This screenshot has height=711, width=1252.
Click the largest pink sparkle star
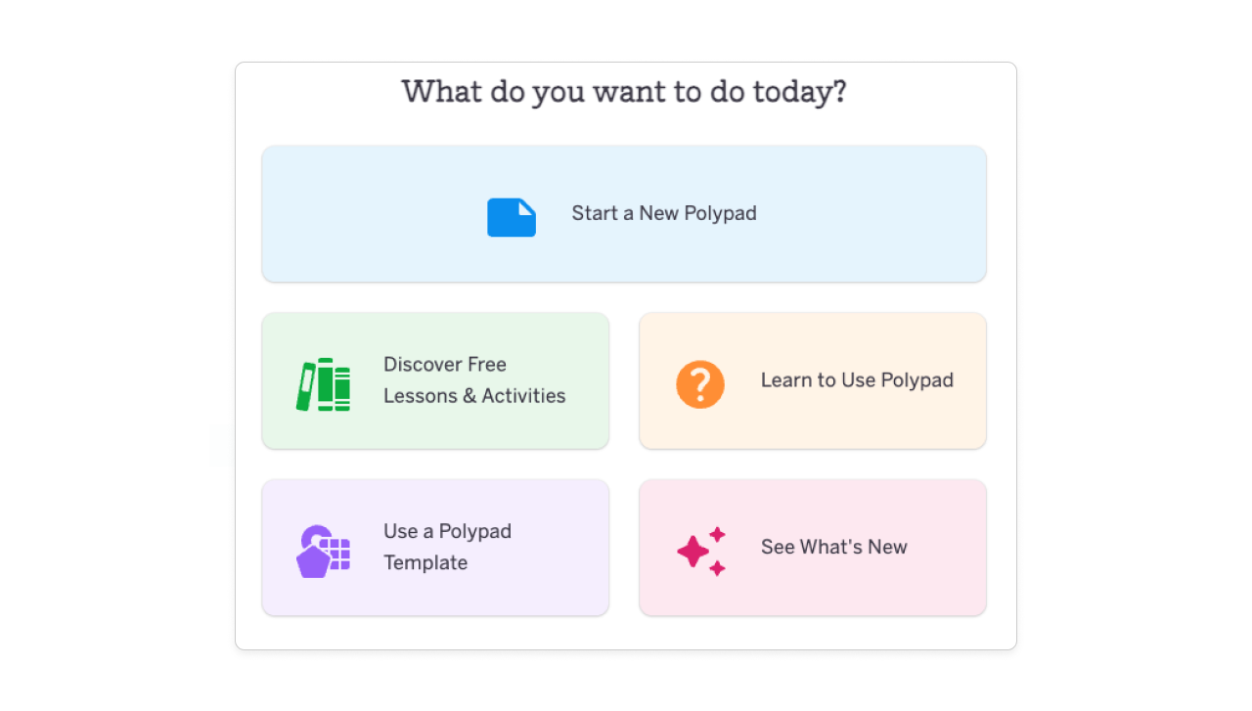(x=693, y=552)
